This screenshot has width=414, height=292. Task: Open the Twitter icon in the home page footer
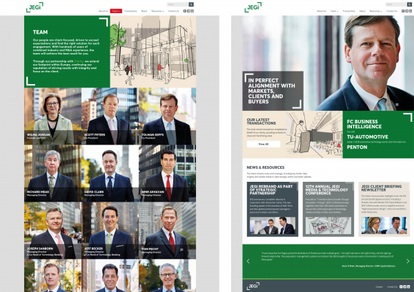(x=405, y=286)
